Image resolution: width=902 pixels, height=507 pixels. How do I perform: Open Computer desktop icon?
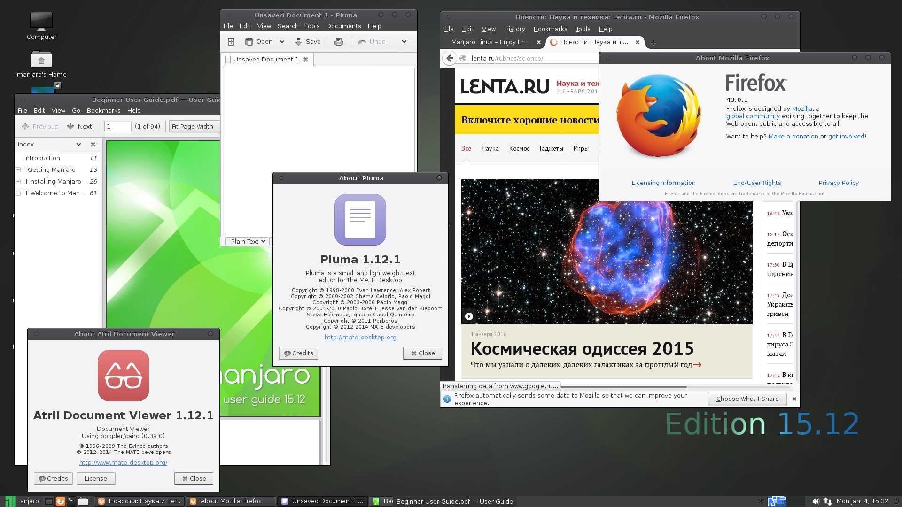[x=41, y=26]
